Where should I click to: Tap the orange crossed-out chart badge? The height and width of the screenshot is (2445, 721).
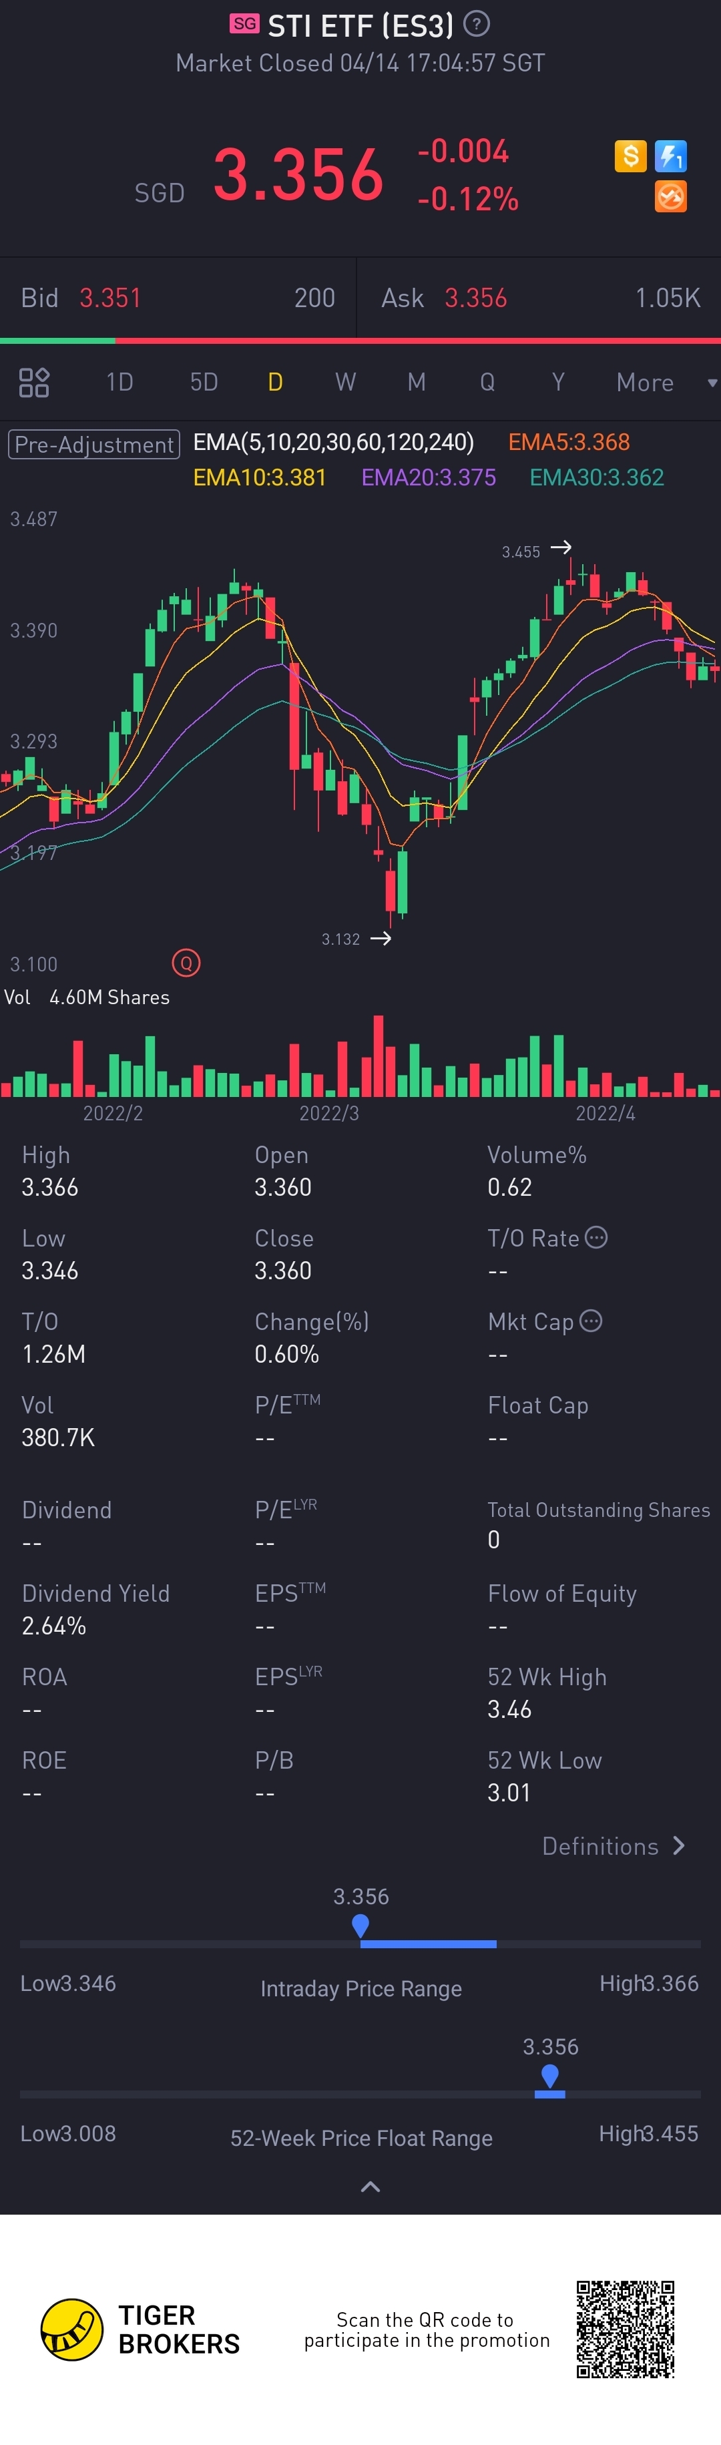[x=671, y=196]
